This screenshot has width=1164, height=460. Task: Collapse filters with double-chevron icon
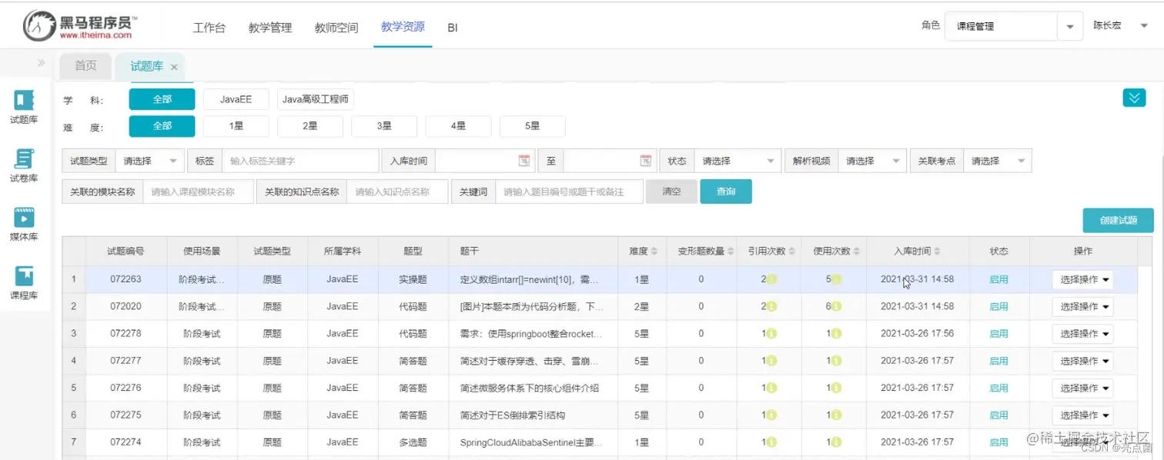tap(1134, 98)
